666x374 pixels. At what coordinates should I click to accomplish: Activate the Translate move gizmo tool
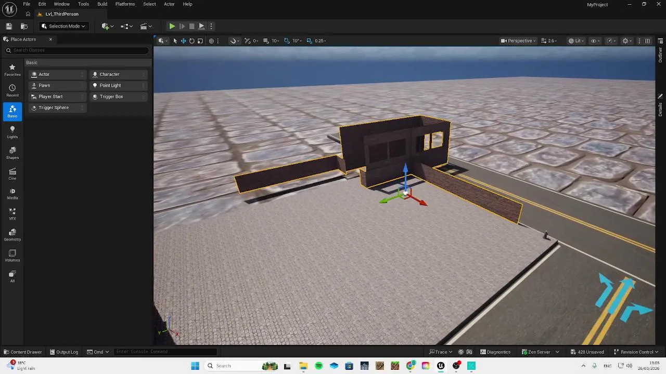point(183,41)
